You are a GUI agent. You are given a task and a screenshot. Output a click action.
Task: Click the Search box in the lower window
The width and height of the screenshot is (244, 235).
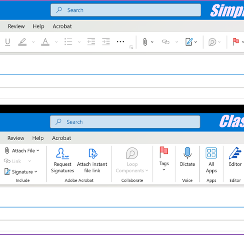click(125, 122)
